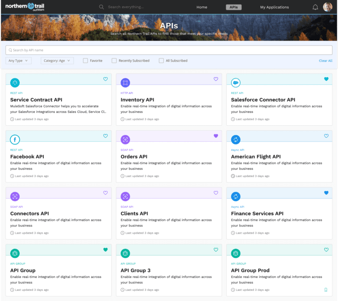This screenshot has width=338, height=301.
Task: Click Last updated text on Clients API
Action: click(x=142, y=233)
